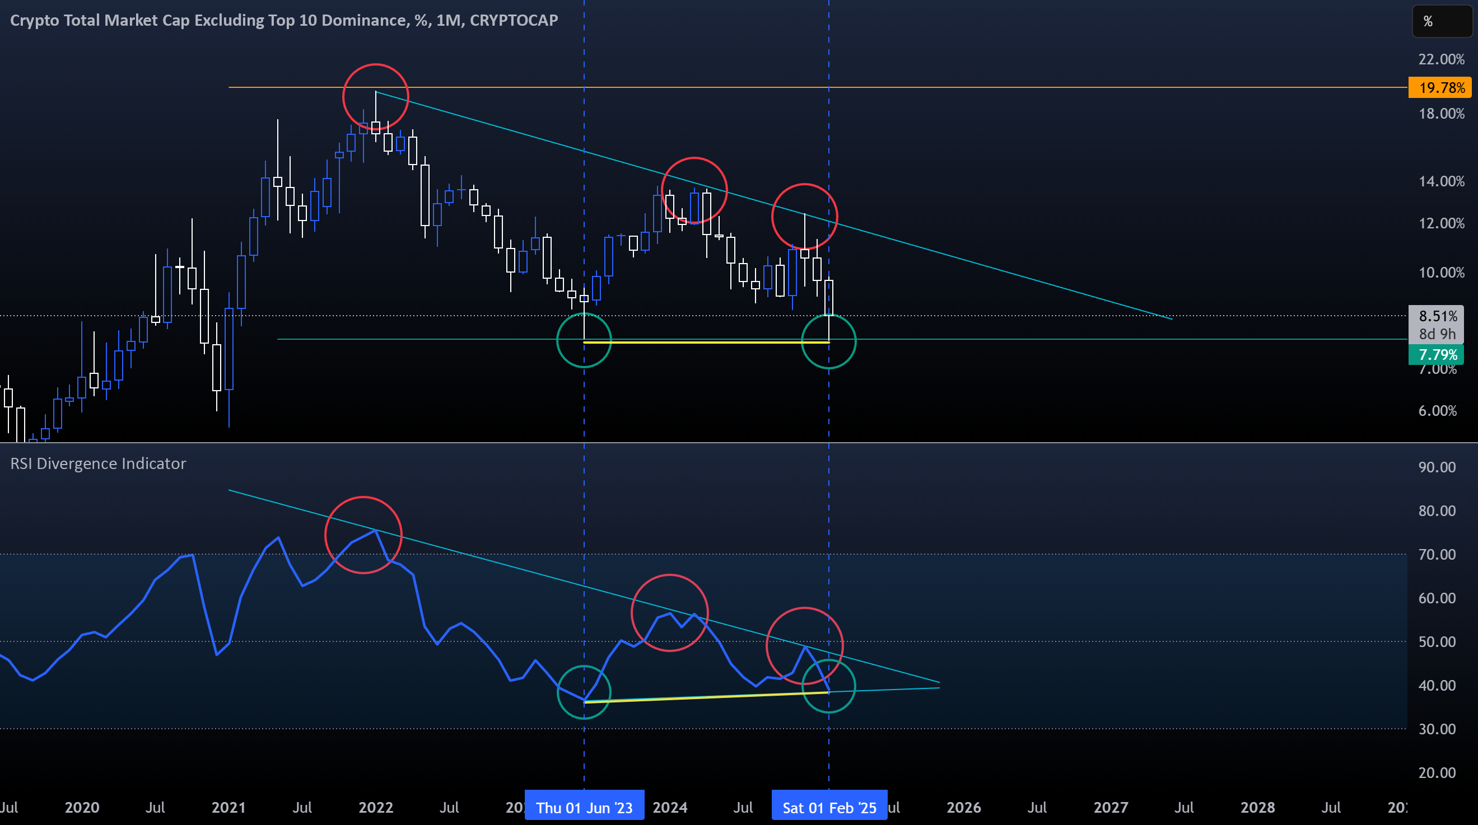Image resolution: width=1478 pixels, height=825 pixels.
Task: Click the 2026 label on the time axis
Action: [963, 807]
